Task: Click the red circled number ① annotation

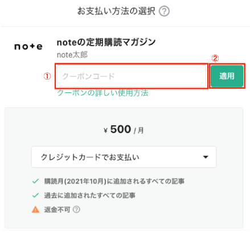Action: tap(47, 76)
